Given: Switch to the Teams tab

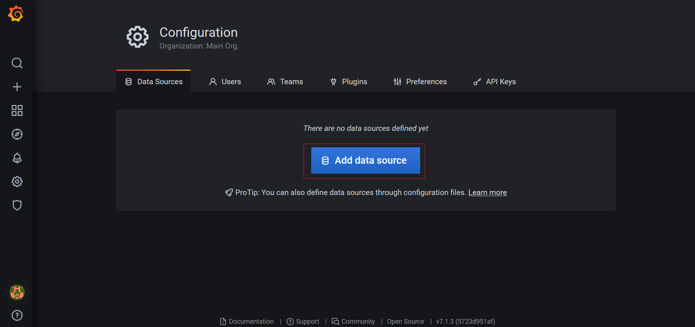Looking at the screenshot, I should pos(285,82).
